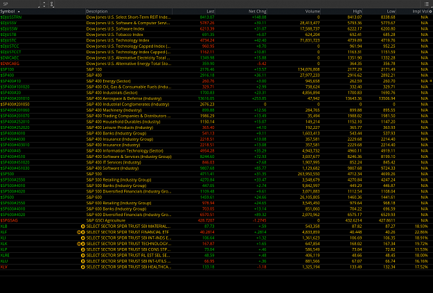Open the SP watchlist selector dropdown
The height and width of the screenshot is (293, 433).
19,4
